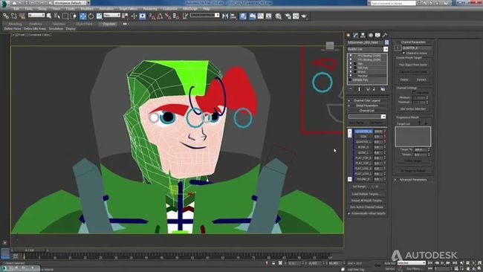Collapse the Channel List rollout
The image size is (483, 272).
[x=366, y=110]
